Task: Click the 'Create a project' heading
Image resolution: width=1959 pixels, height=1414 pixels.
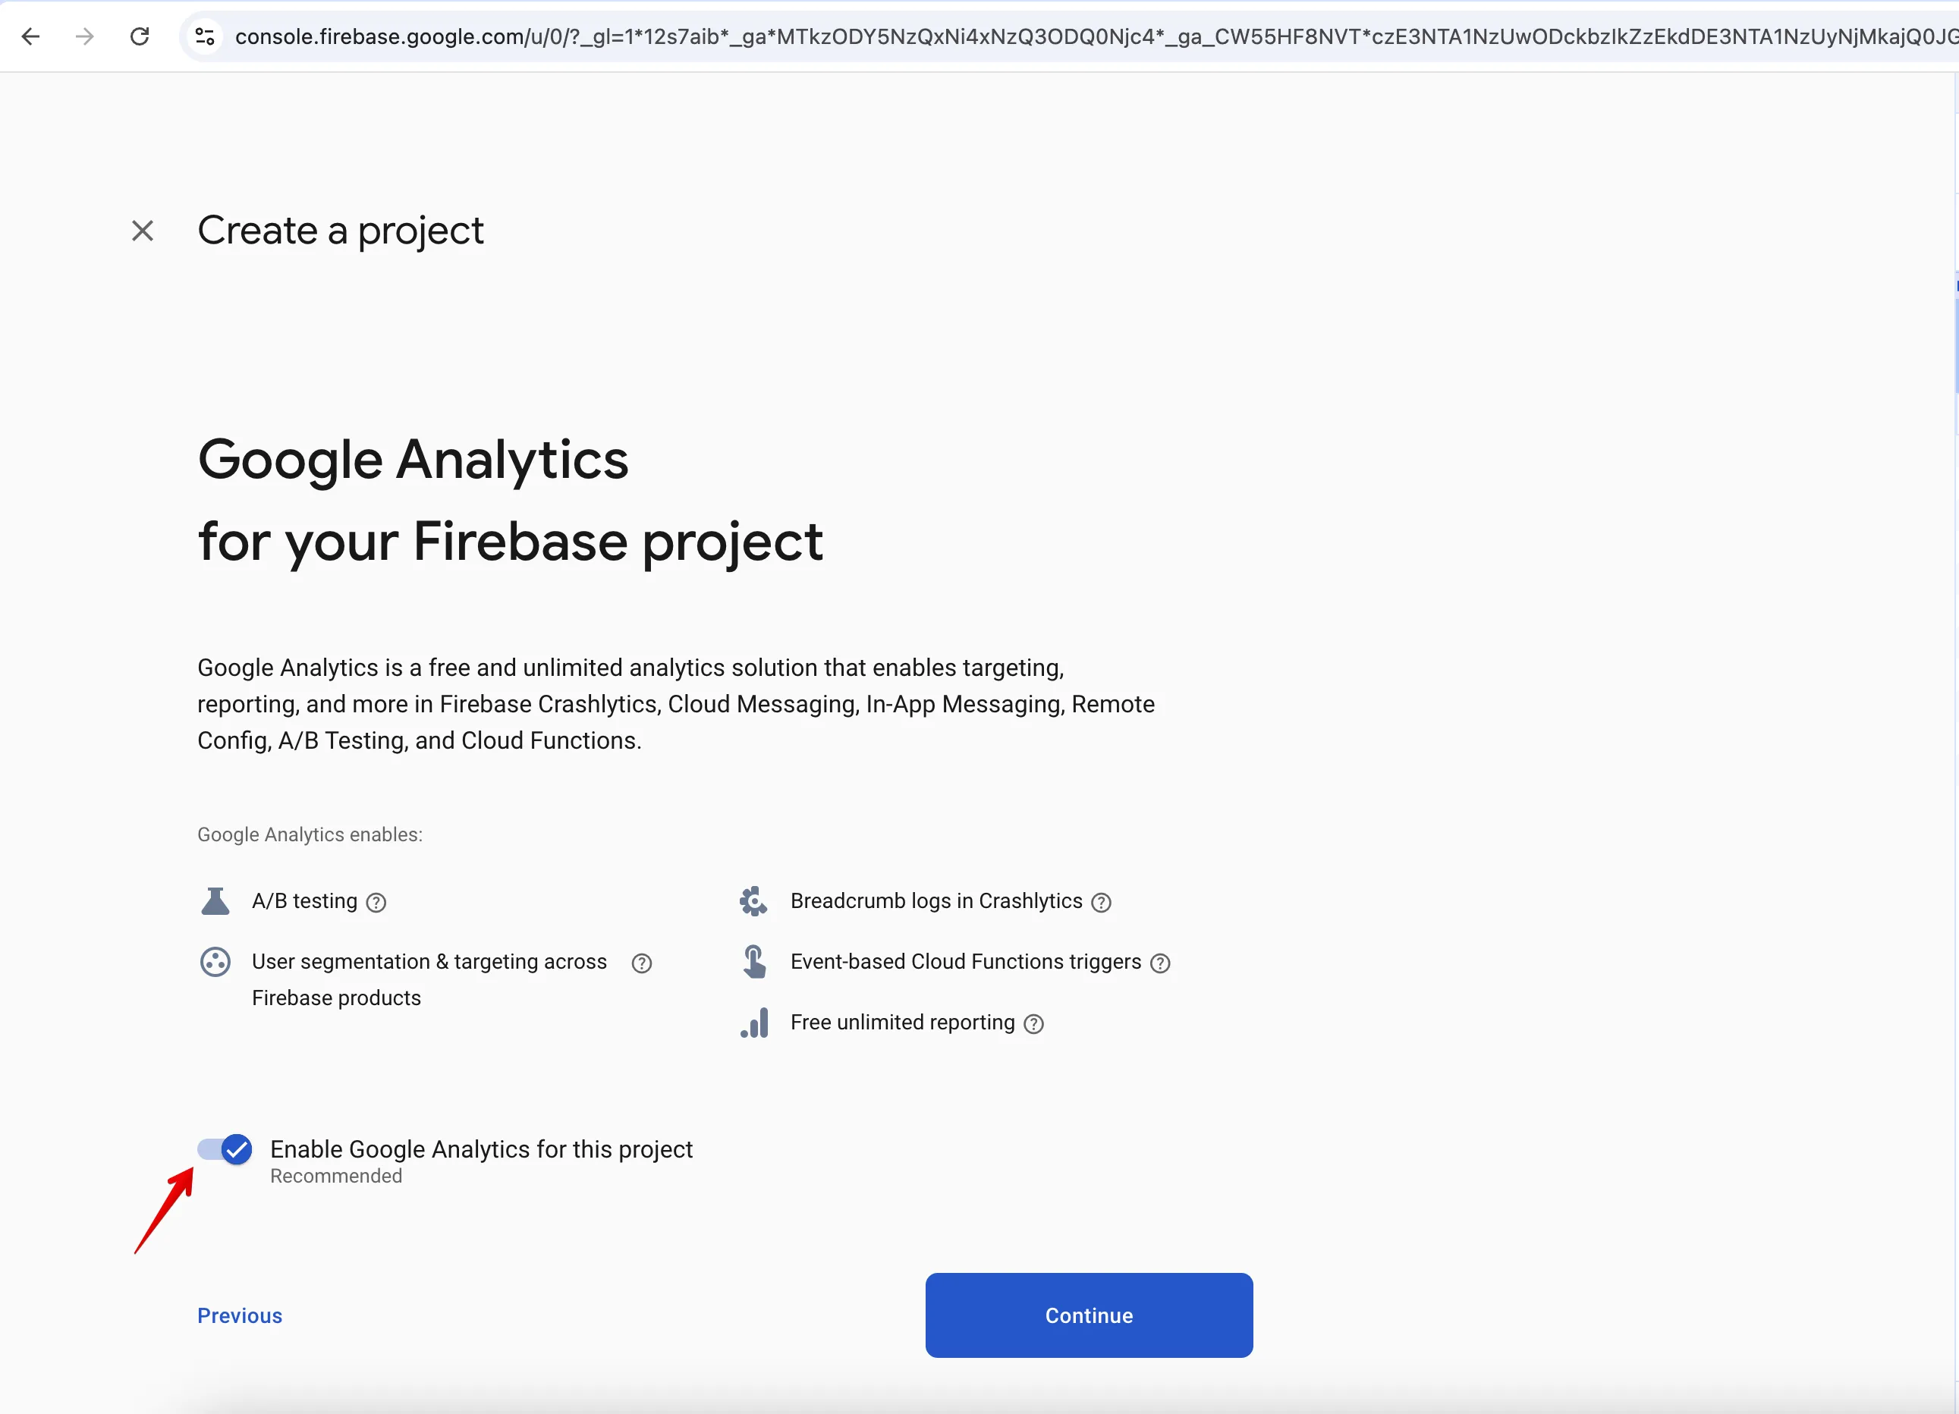Action: [x=341, y=231]
